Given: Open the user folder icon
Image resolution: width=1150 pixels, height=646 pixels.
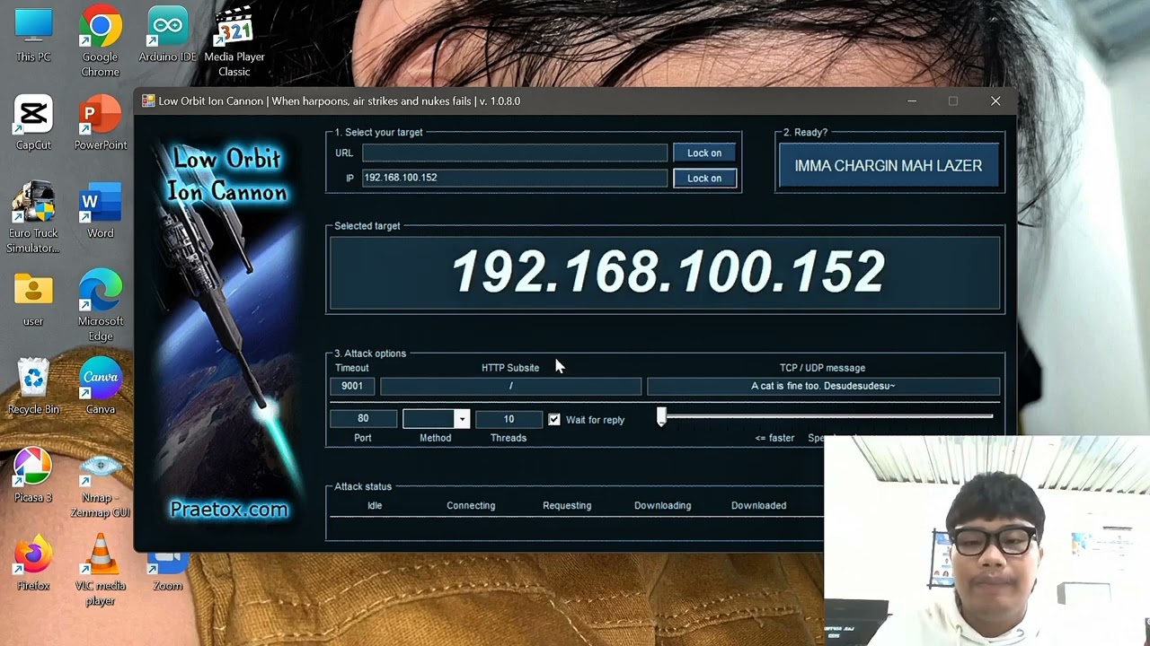Looking at the screenshot, I should tap(33, 299).
